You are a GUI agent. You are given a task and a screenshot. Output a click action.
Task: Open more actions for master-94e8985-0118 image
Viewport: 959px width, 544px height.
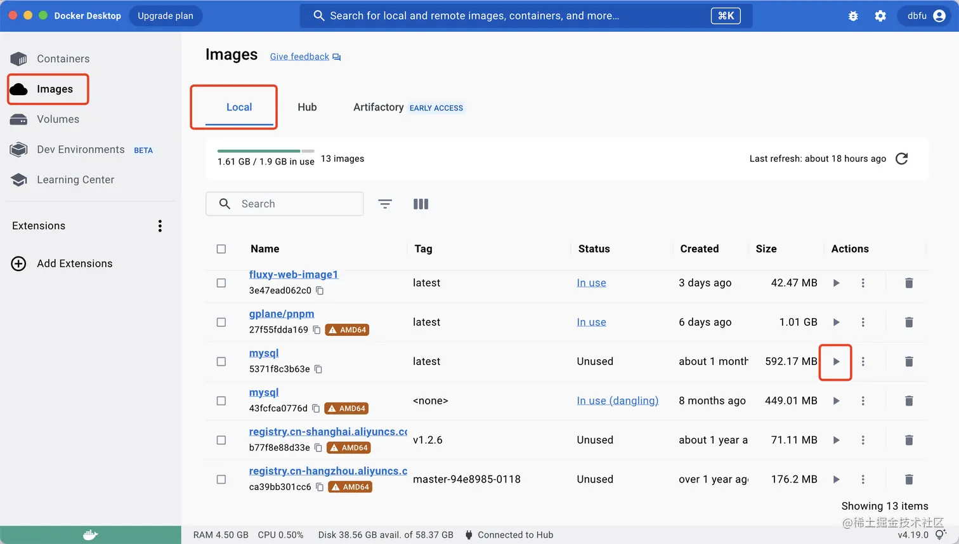tap(863, 480)
